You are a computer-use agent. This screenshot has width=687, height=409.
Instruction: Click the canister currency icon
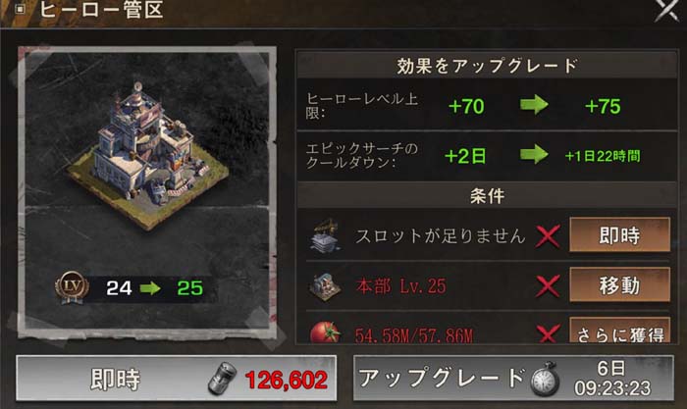(222, 379)
